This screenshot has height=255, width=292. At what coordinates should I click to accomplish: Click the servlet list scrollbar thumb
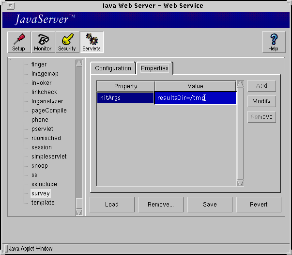[79, 203]
